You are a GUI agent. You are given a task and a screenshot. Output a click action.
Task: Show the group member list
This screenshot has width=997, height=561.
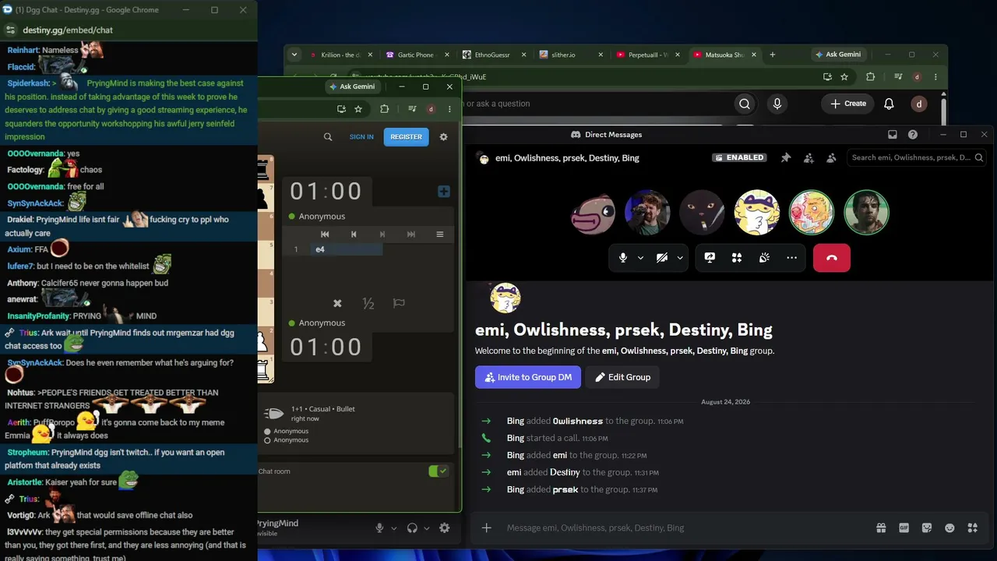click(x=831, y=157)
